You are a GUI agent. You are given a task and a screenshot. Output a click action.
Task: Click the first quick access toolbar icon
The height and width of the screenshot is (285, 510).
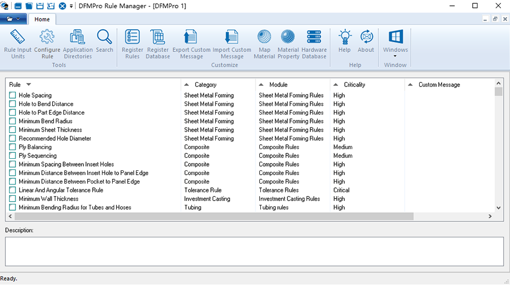pyautogui.click(x=18, y=6)
